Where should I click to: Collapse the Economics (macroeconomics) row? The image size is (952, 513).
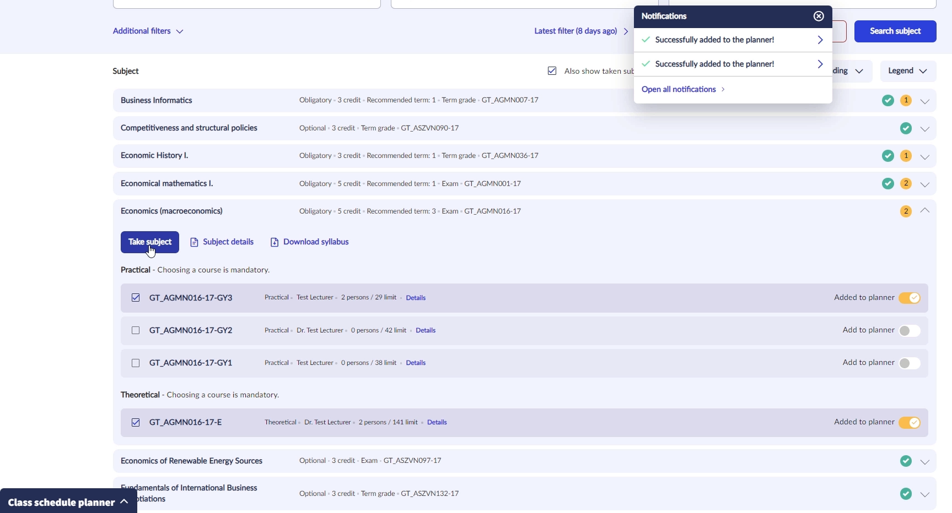925,211
